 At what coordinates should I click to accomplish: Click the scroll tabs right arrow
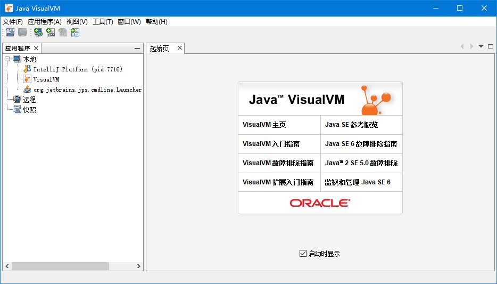click(471, 46)
